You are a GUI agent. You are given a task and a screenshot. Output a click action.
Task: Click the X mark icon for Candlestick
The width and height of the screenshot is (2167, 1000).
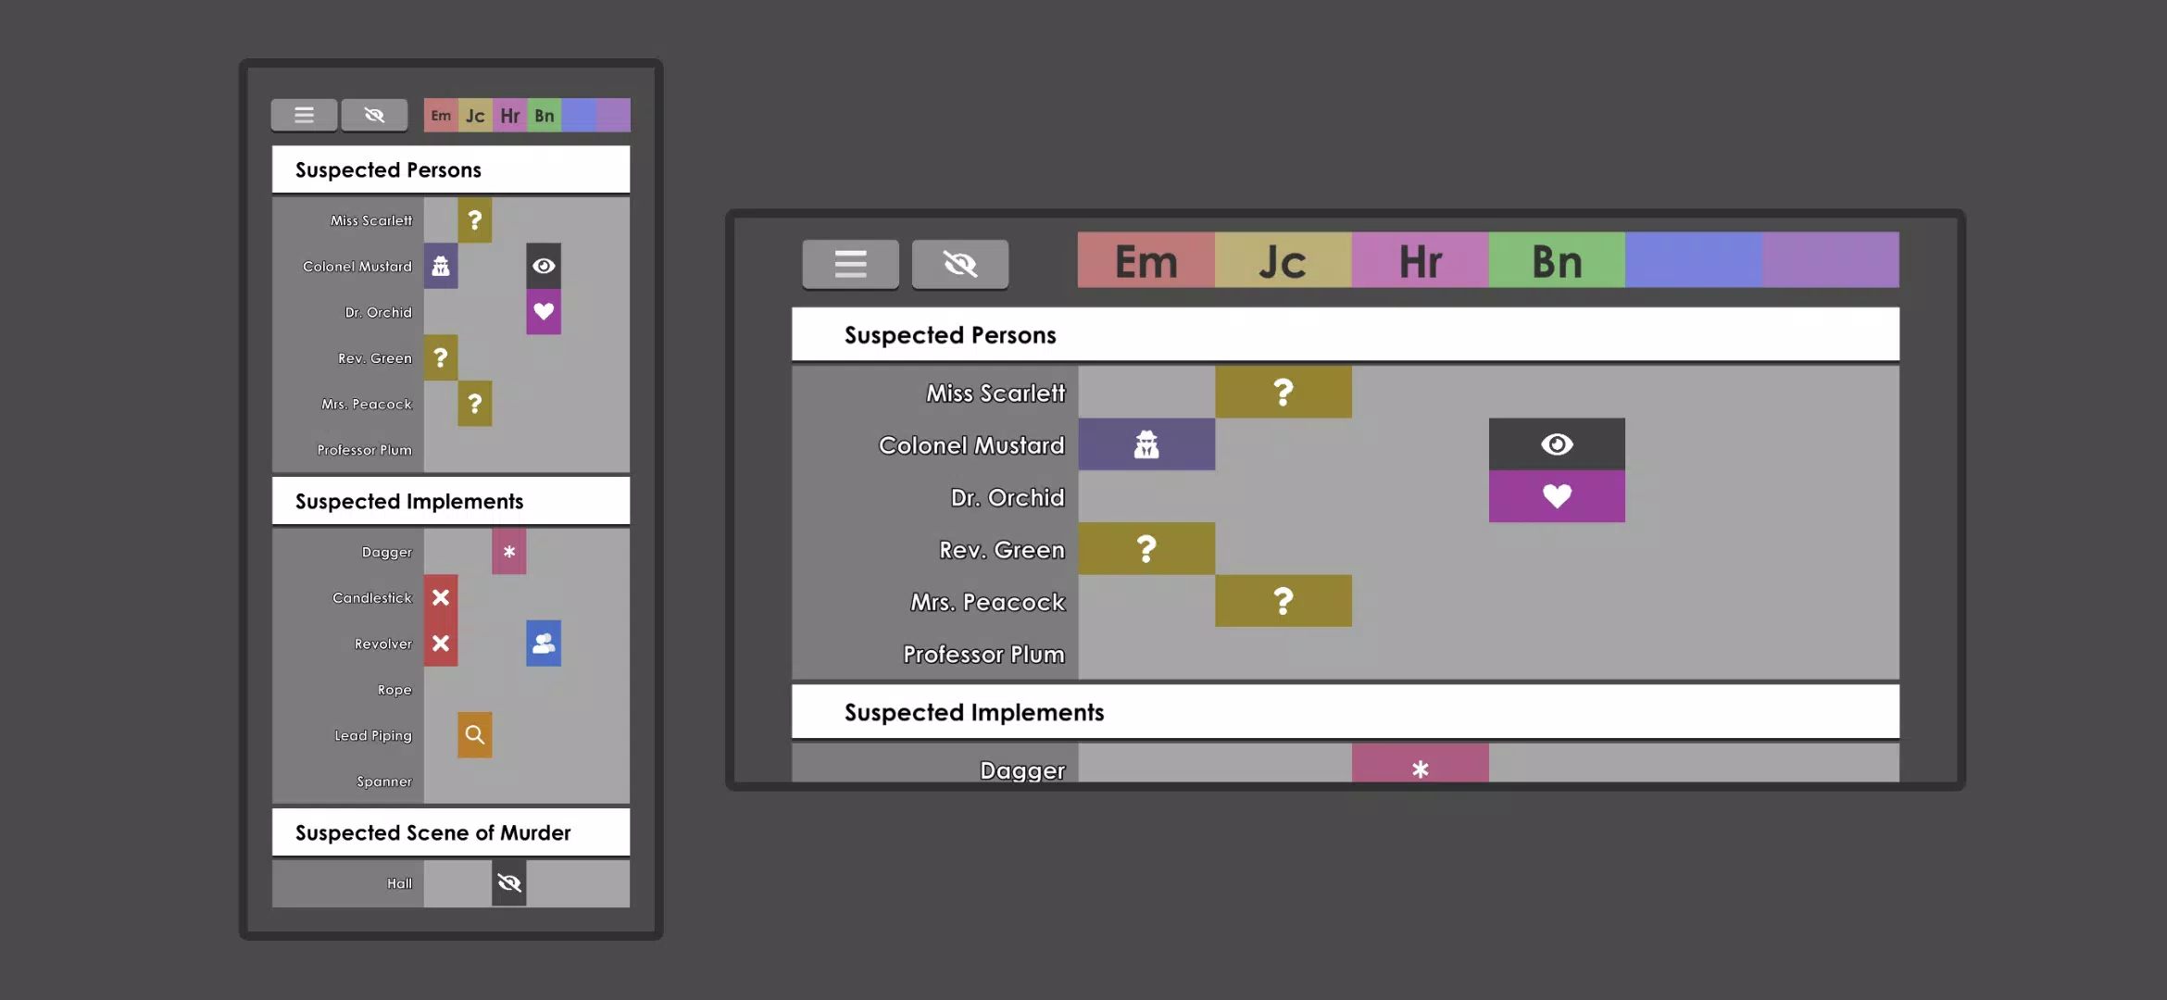(440, 596)
